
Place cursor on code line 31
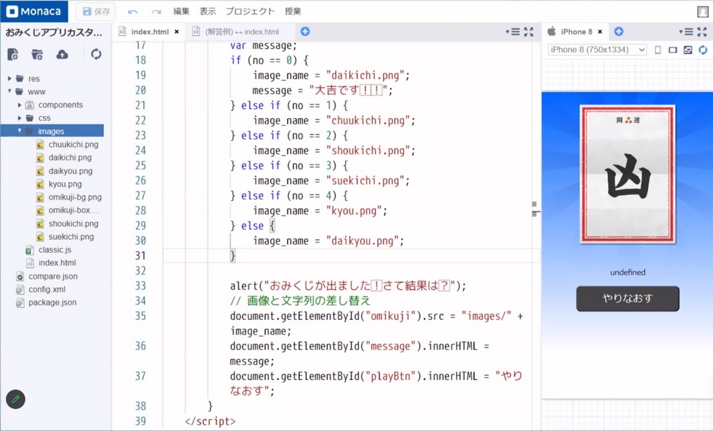pyautogui.click(x=351, y=256)
